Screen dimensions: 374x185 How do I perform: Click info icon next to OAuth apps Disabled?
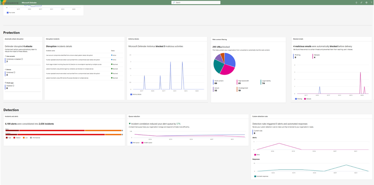tap(13, 86)
